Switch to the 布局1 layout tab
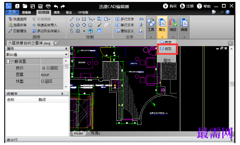Viewport: 240px width, 145px height. pyautogui.click(x=96, y=133)
